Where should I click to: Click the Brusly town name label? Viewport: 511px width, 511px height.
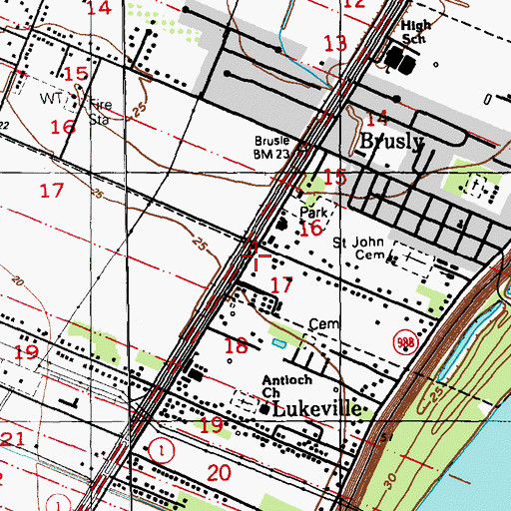pyautogui.click(x=392, y=141)
